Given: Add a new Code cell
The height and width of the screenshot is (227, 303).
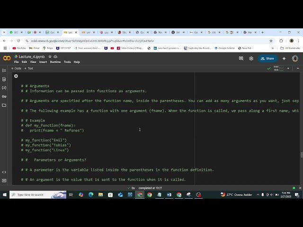Looking at the screenshot, I should point(16,68).
